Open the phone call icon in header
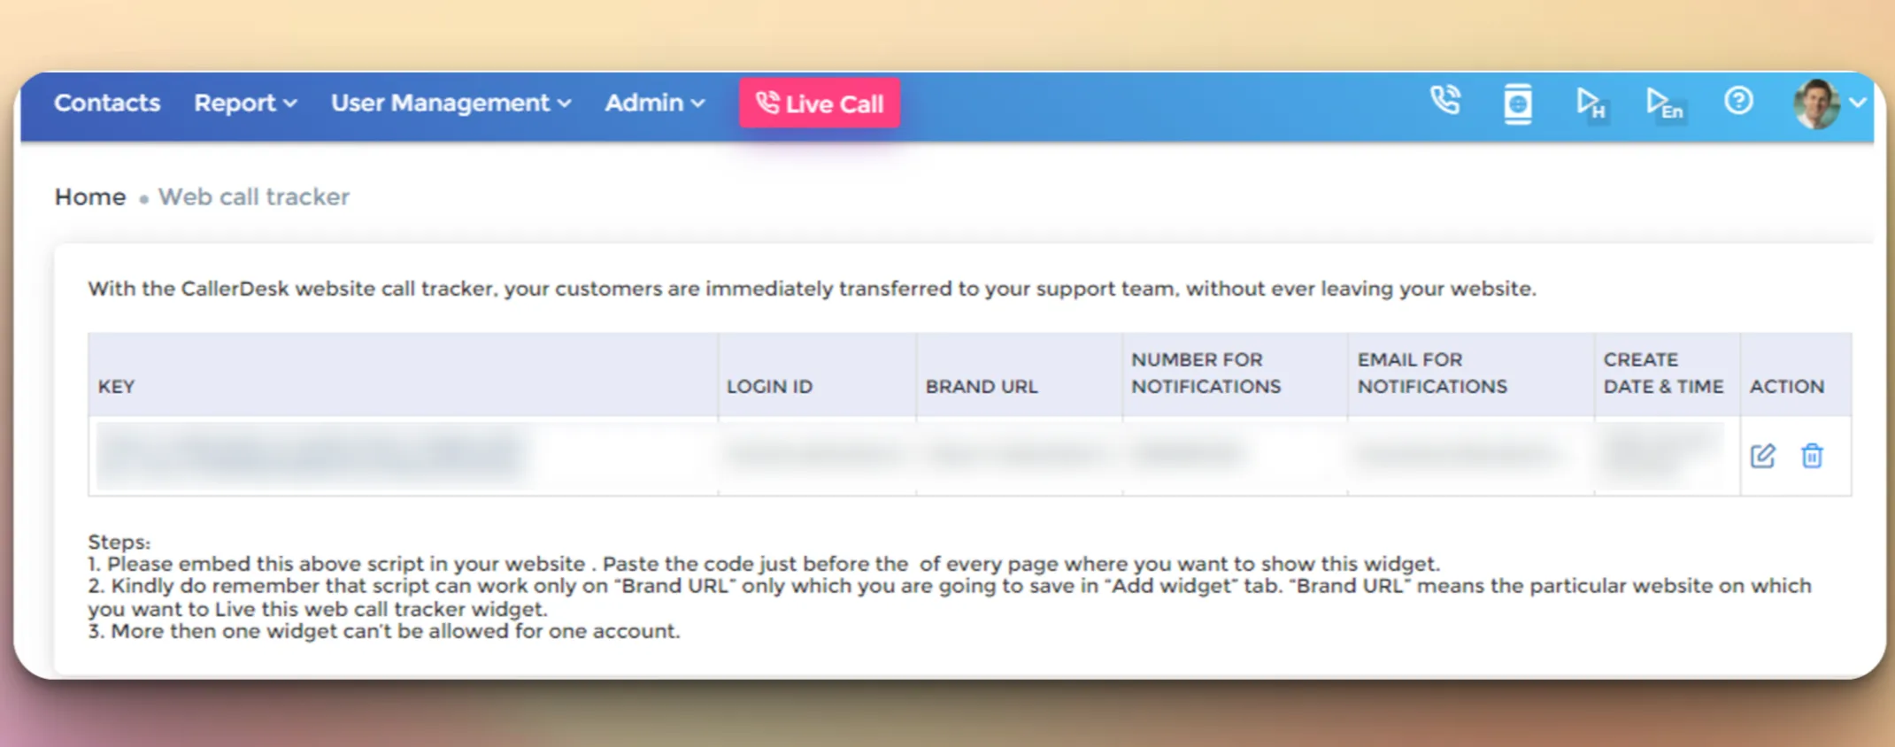The width and height of the screenshot is (1895, 747). pyautogui.click(x=1445, y=101)
